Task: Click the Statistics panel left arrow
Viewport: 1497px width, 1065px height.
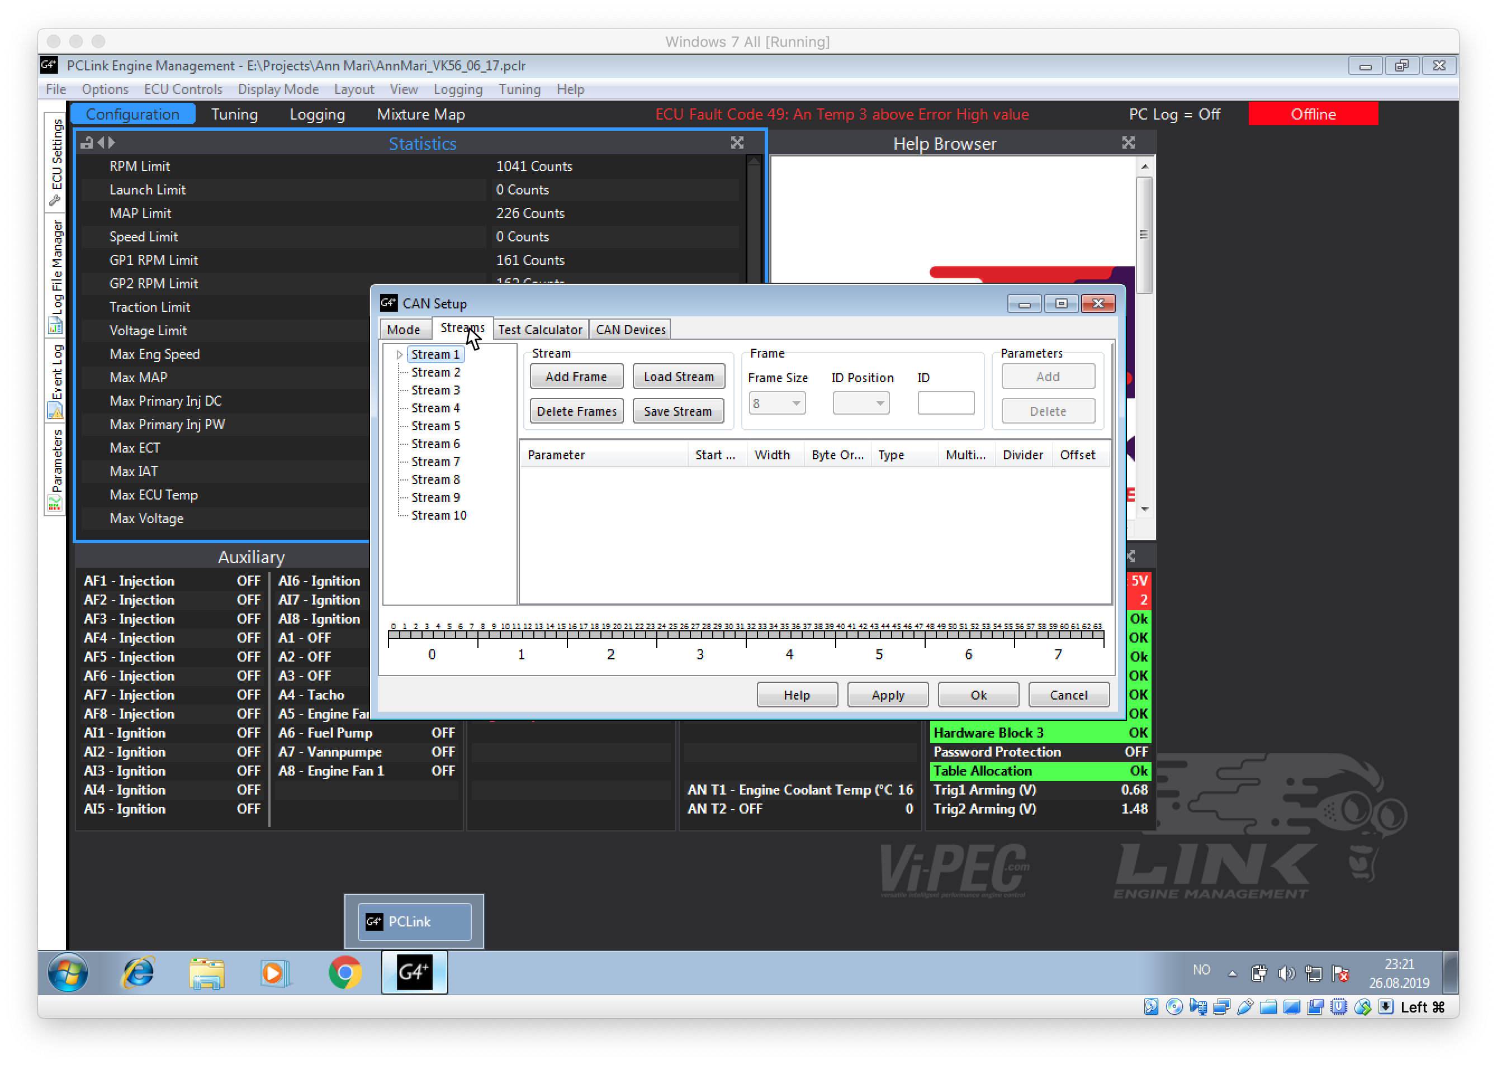Action: click(x=101, y=142)
